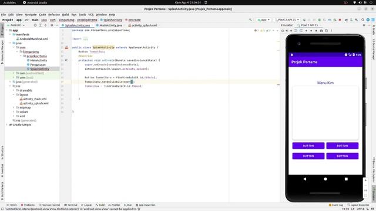Open the Android project view dropdown
This screenshot has height=211, width=376.
16,25
